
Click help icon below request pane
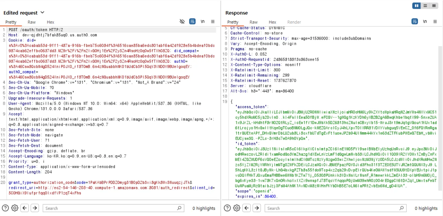pos(5,208)
